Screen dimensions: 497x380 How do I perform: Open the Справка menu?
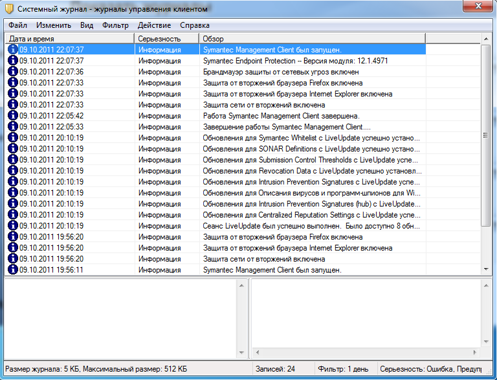[x=195, y=25]
